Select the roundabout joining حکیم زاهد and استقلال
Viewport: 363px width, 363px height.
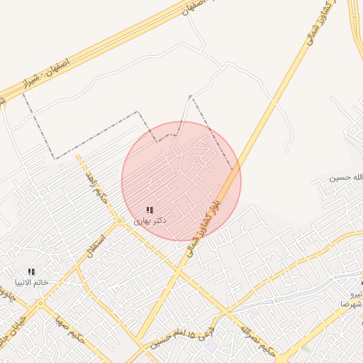119,221
